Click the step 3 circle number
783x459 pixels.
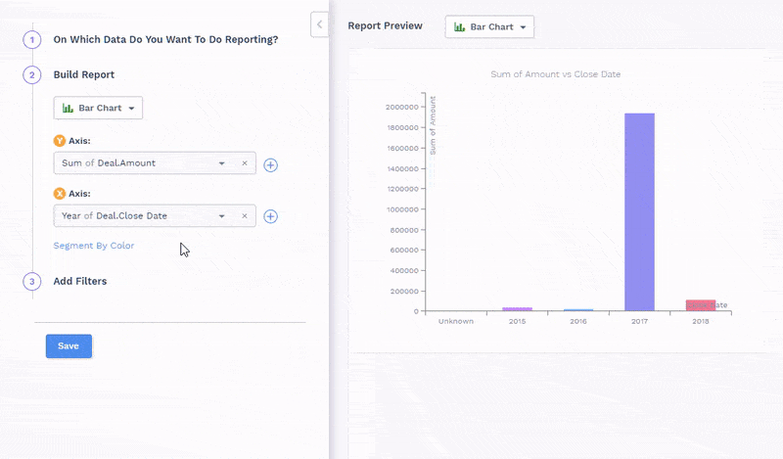[x=32, y=282]
